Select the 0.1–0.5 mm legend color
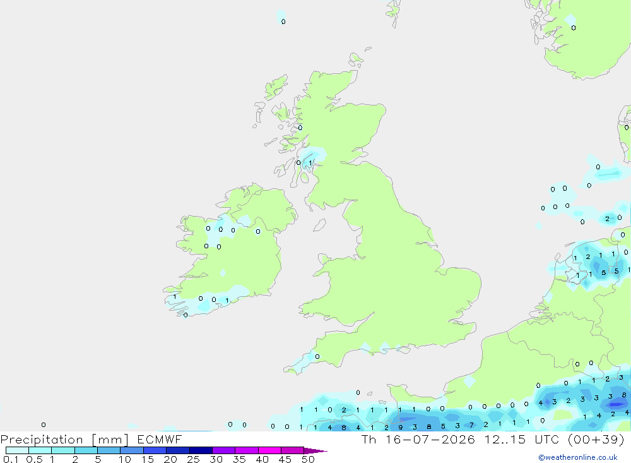Viewport: 631px width, 463px height. [17, 450]
